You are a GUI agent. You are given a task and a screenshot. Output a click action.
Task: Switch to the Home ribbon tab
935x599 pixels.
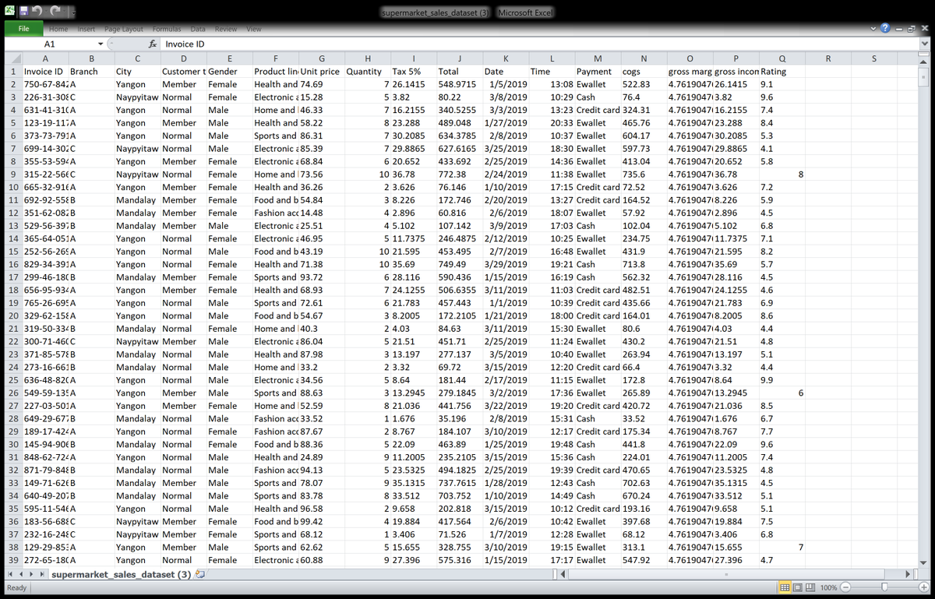click(x=58, y=29)
